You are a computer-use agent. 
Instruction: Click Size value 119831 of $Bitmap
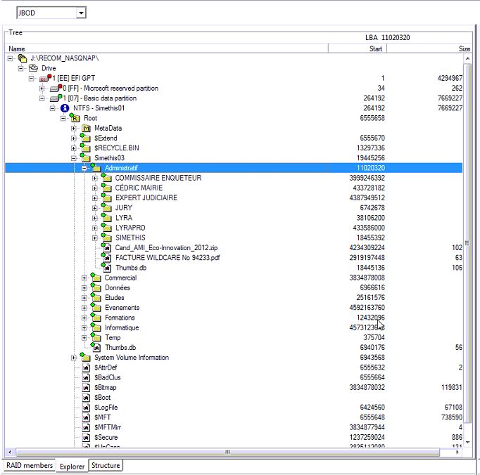coord(451,387)
